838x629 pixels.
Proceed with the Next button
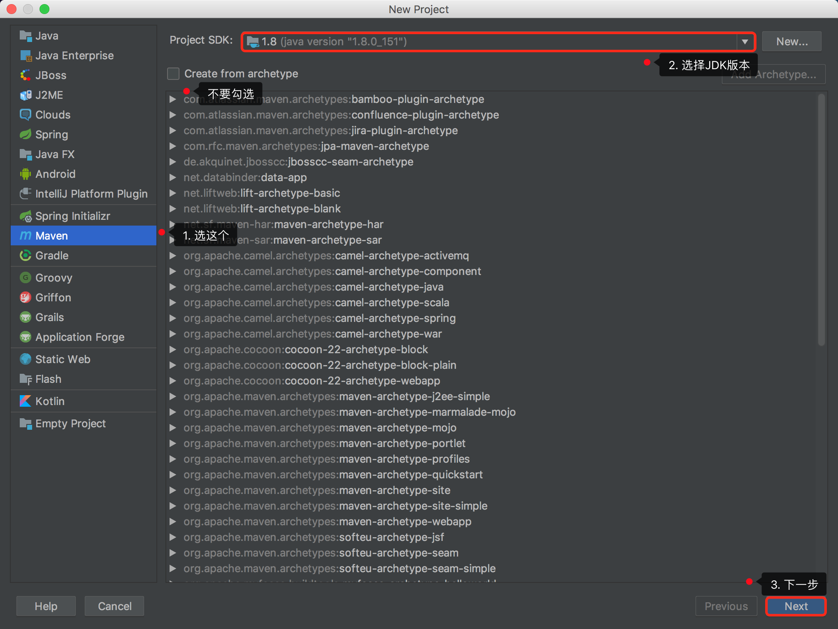(x=796, y=606)
